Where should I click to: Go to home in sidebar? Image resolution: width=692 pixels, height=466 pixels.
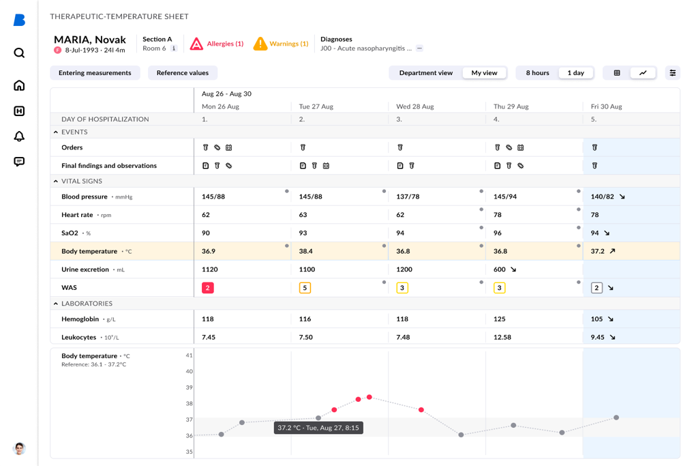coord(19,85)
